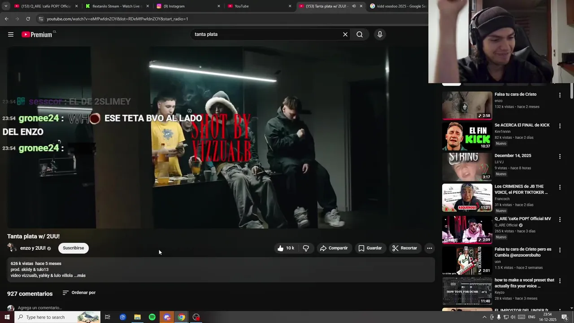This screenshot has height=323, width=574.
Task: Play Falsa tu cara de Cristo thumbnail
Action: (x=467, y=105)
